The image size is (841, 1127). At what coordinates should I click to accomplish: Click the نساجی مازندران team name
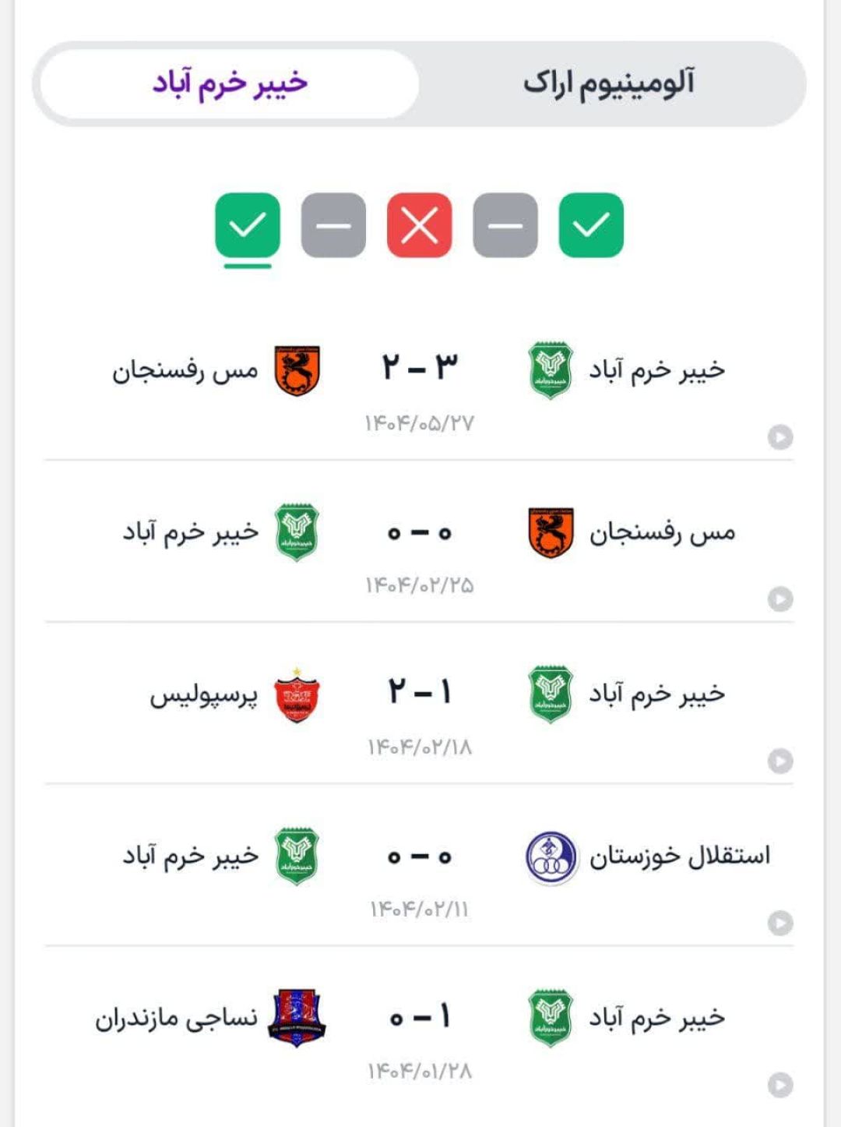pyautogui.click(x=176, y=1019)
